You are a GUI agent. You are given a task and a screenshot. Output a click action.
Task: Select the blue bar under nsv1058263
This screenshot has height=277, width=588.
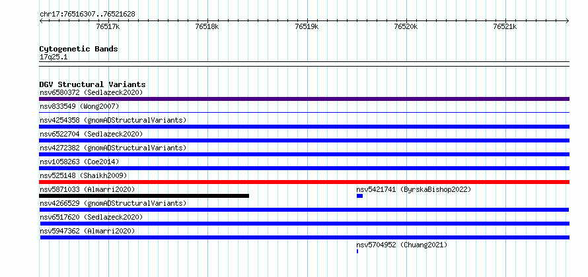click(304, 168)
